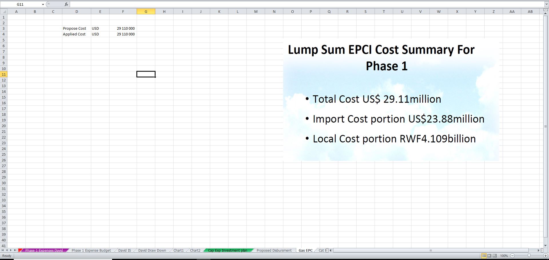
Task: Jump to last sheet tab arrow
Action: tap(15, 250)
